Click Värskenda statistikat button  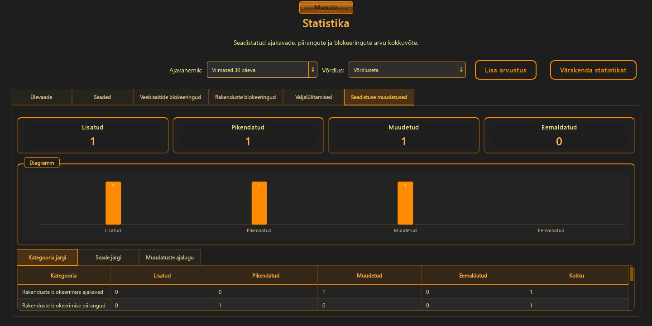[593, 70]
